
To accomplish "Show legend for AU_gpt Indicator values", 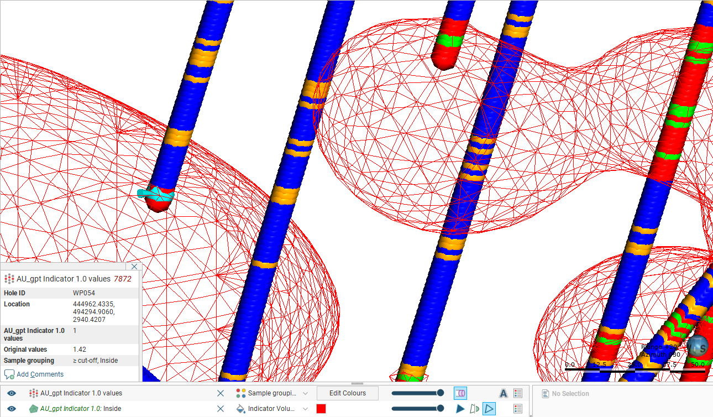I will click(518, 393).
